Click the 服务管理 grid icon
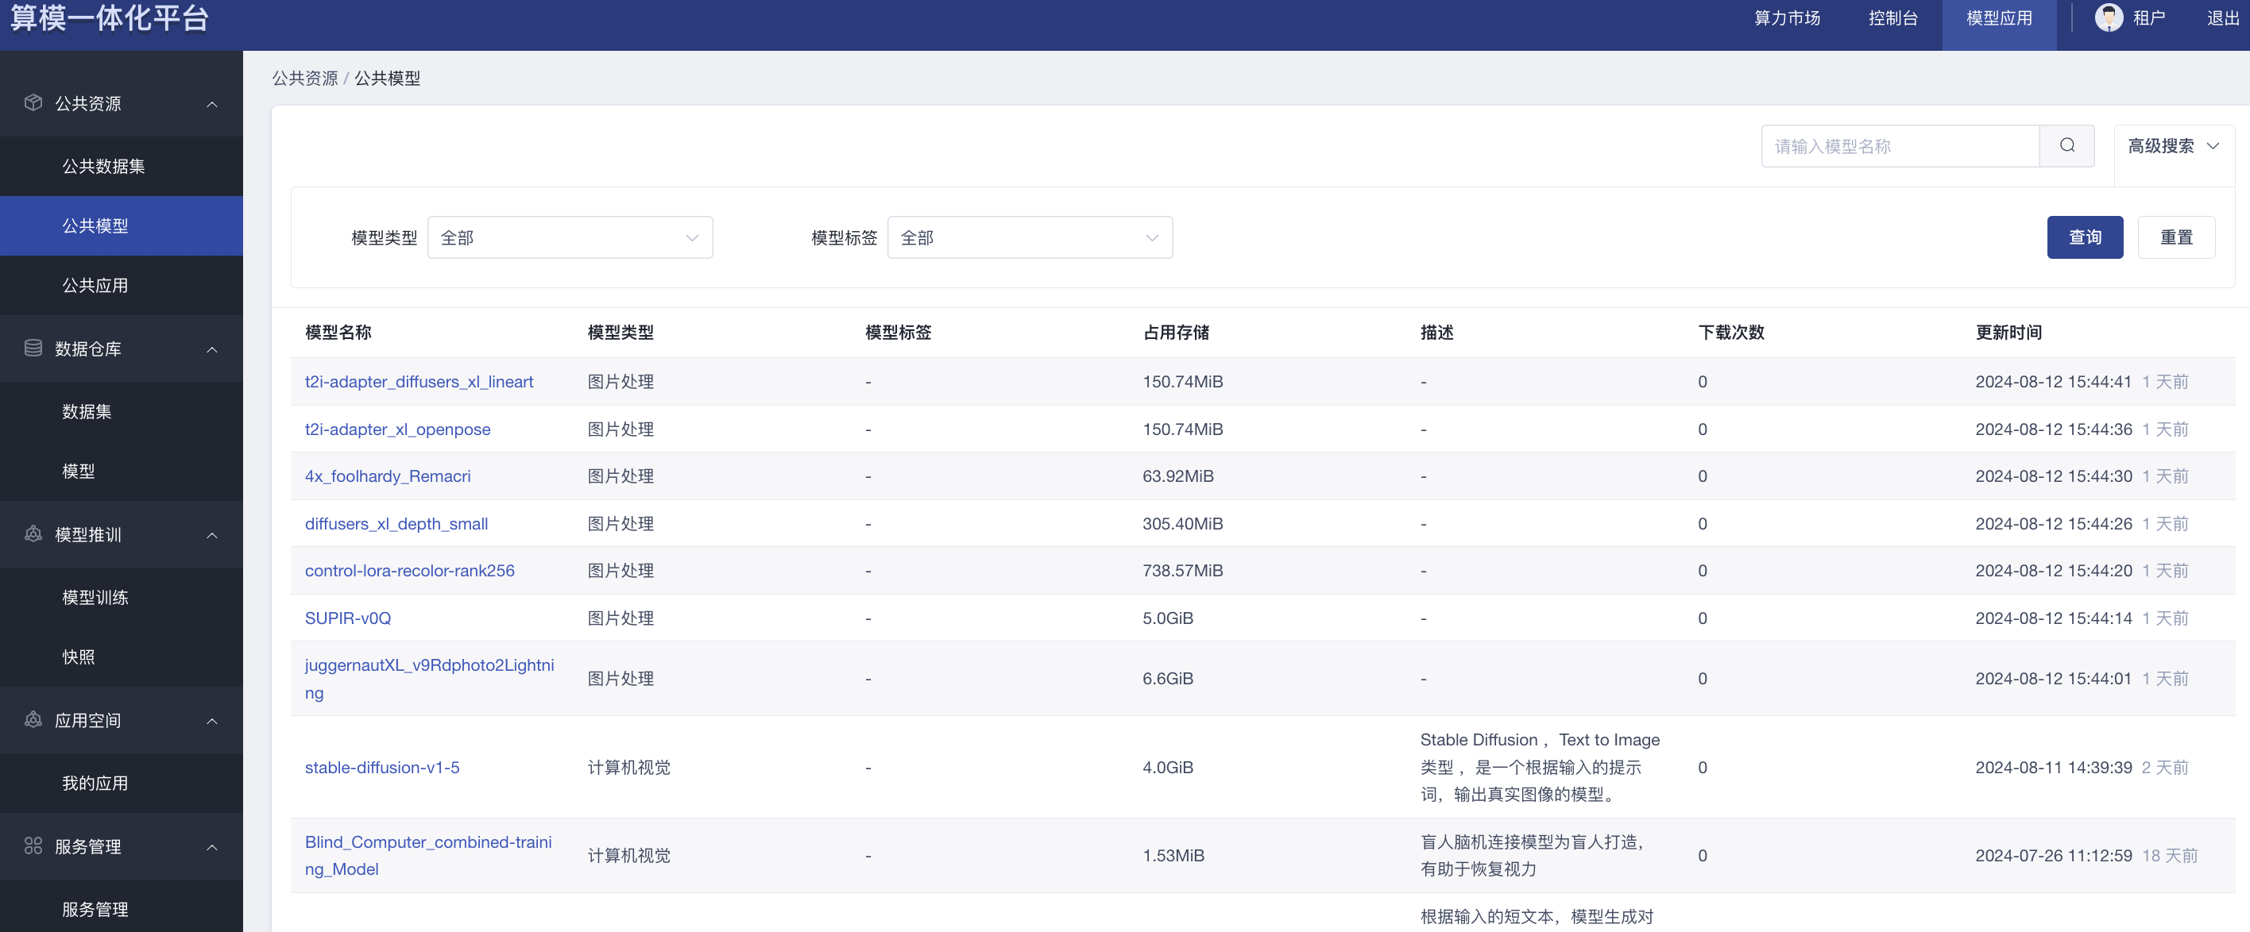2250x932 pixels. [33, 845]
